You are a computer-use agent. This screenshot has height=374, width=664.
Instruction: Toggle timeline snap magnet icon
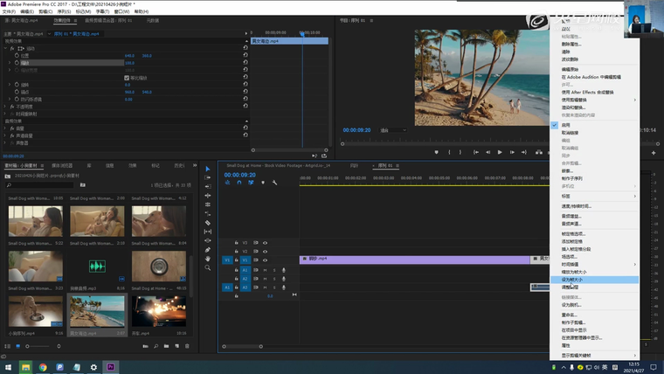point(240,183)
